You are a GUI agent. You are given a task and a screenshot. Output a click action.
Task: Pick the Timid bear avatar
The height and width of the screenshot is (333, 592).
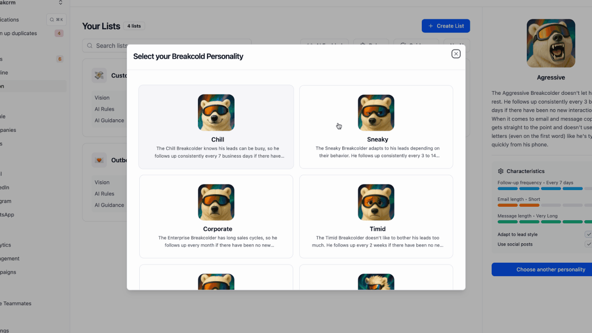tap(376, 202)
